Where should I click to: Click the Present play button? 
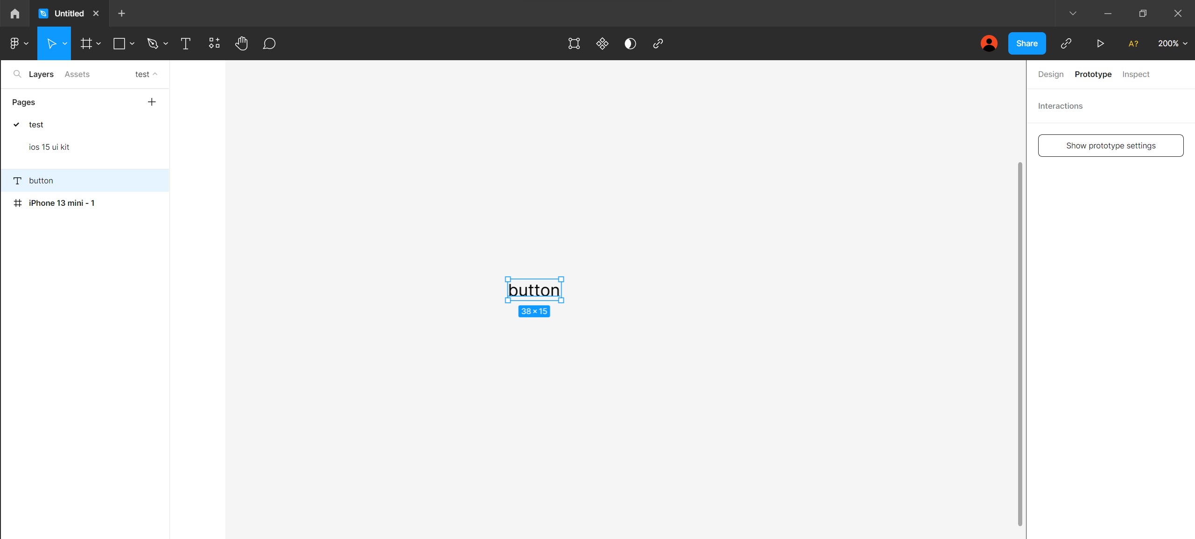[x=1100, y=43]
